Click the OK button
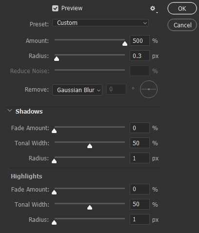199x233 pixels. pyautogui.click(x=182, y=8)
